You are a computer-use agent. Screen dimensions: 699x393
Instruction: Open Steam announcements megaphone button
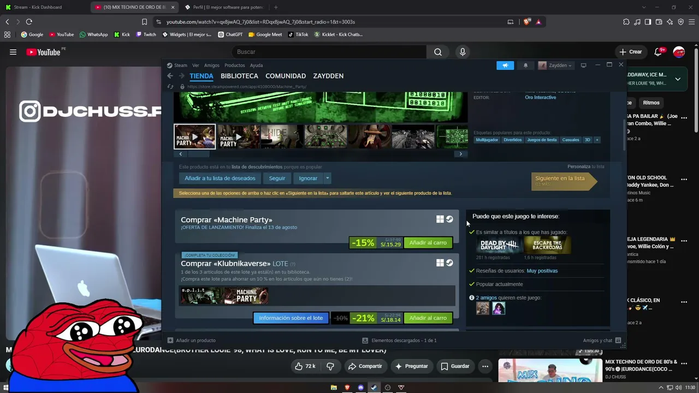coord(505,65)
